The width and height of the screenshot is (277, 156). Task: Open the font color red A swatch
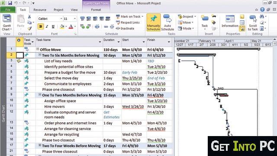tap(71, 26)
